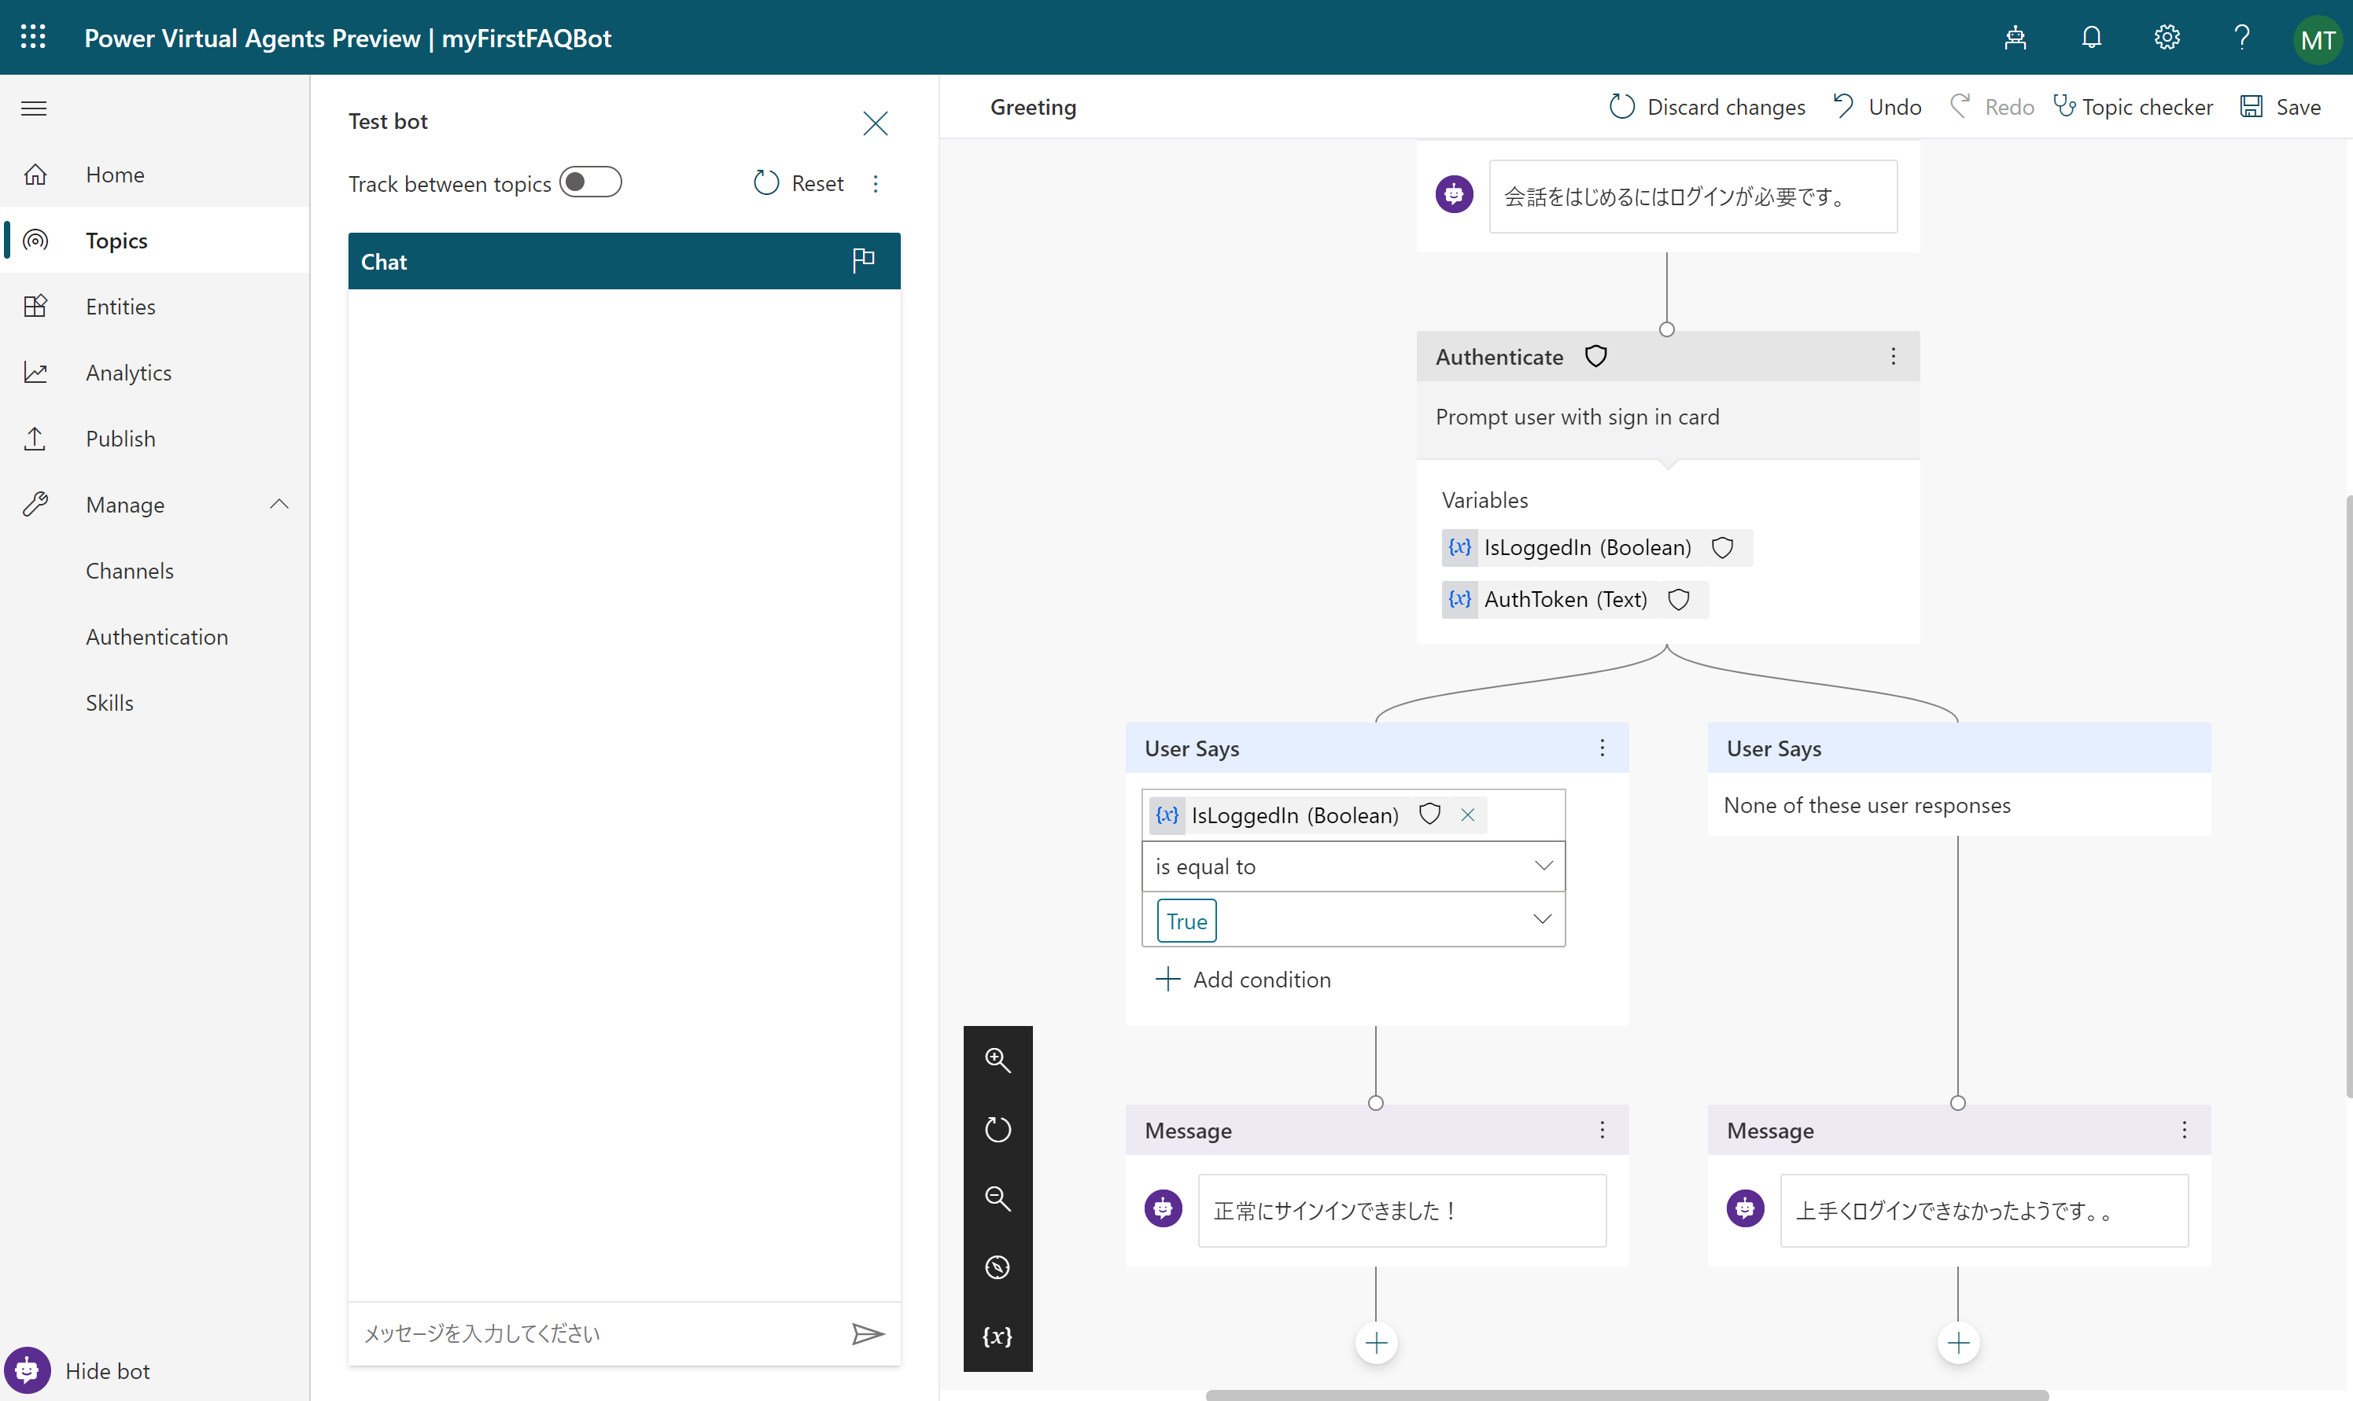
Task: Open Authentication under Manage
Action: (157, 638)
